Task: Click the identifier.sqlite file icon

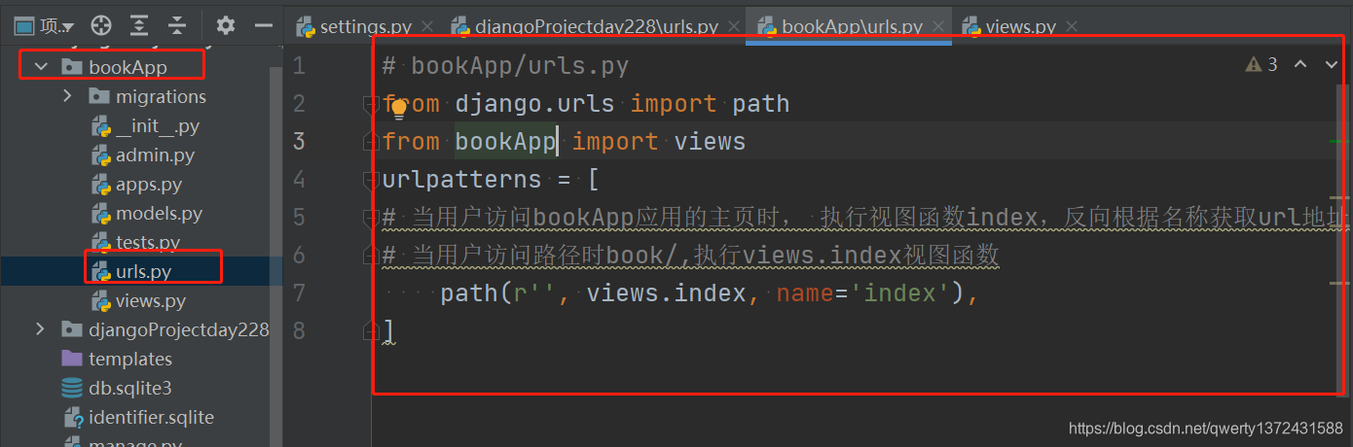Action: (x=73, y=418)
